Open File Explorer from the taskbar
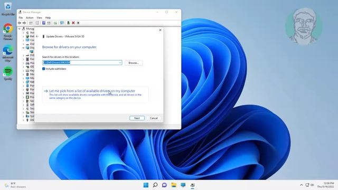This screenshot has height=190, width=338. pos(174,185)
